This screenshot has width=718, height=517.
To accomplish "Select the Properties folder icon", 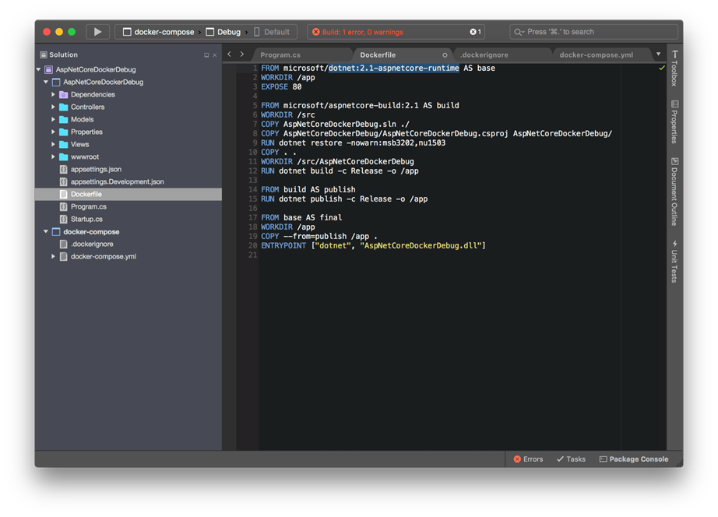I will coord(64,132).
